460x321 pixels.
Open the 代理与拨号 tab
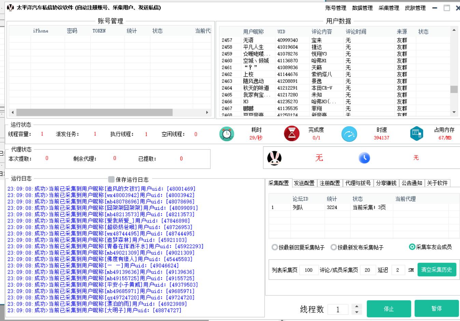coord(358,183)
